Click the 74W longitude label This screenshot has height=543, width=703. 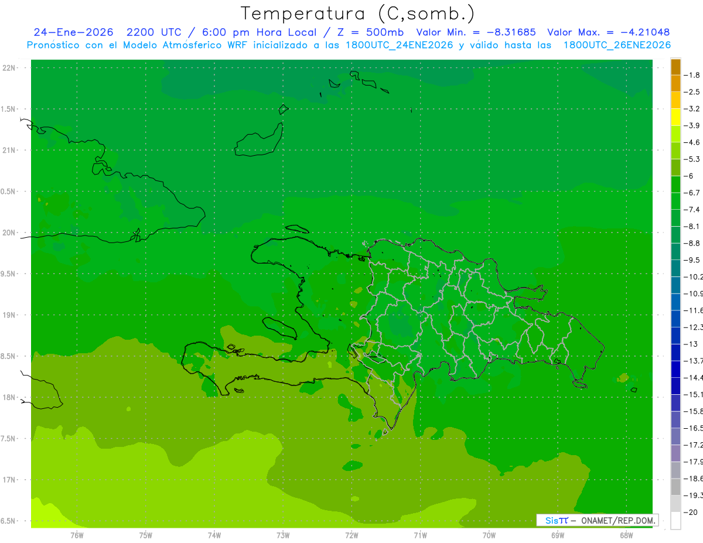(x=214, y=535)
